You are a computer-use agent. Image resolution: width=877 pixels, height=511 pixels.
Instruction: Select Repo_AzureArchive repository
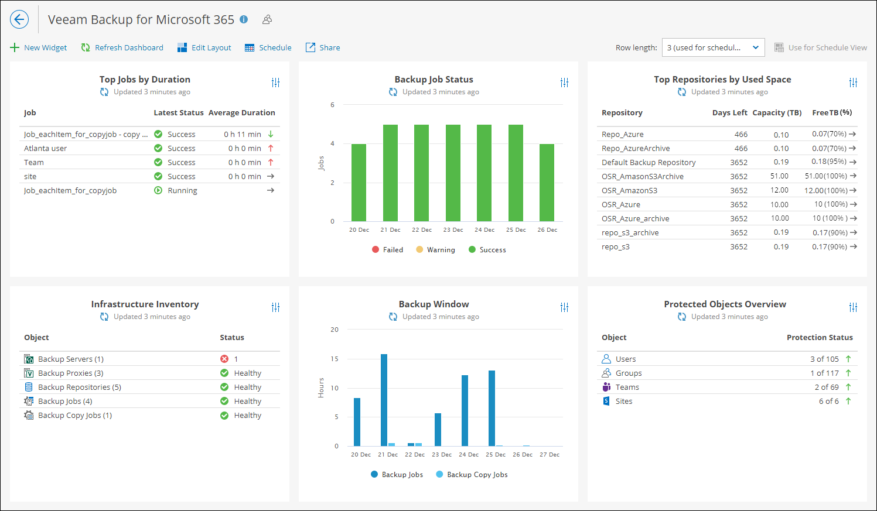[636, 148]
